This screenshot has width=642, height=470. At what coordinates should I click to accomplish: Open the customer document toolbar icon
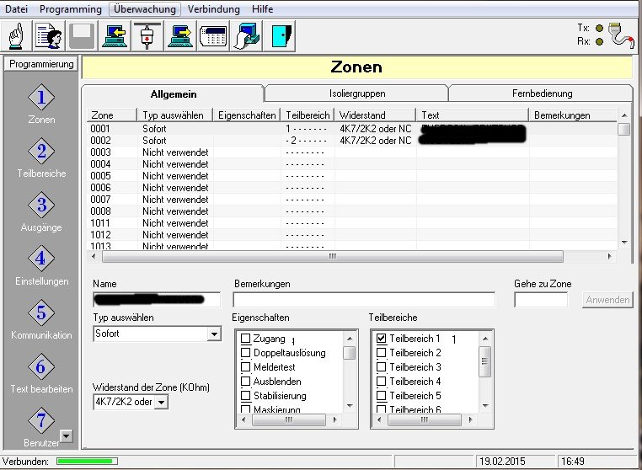50,36
